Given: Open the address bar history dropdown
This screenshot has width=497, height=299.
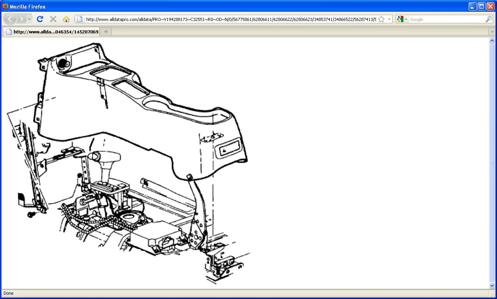Looking at the screenshot, I should point(389,19).
